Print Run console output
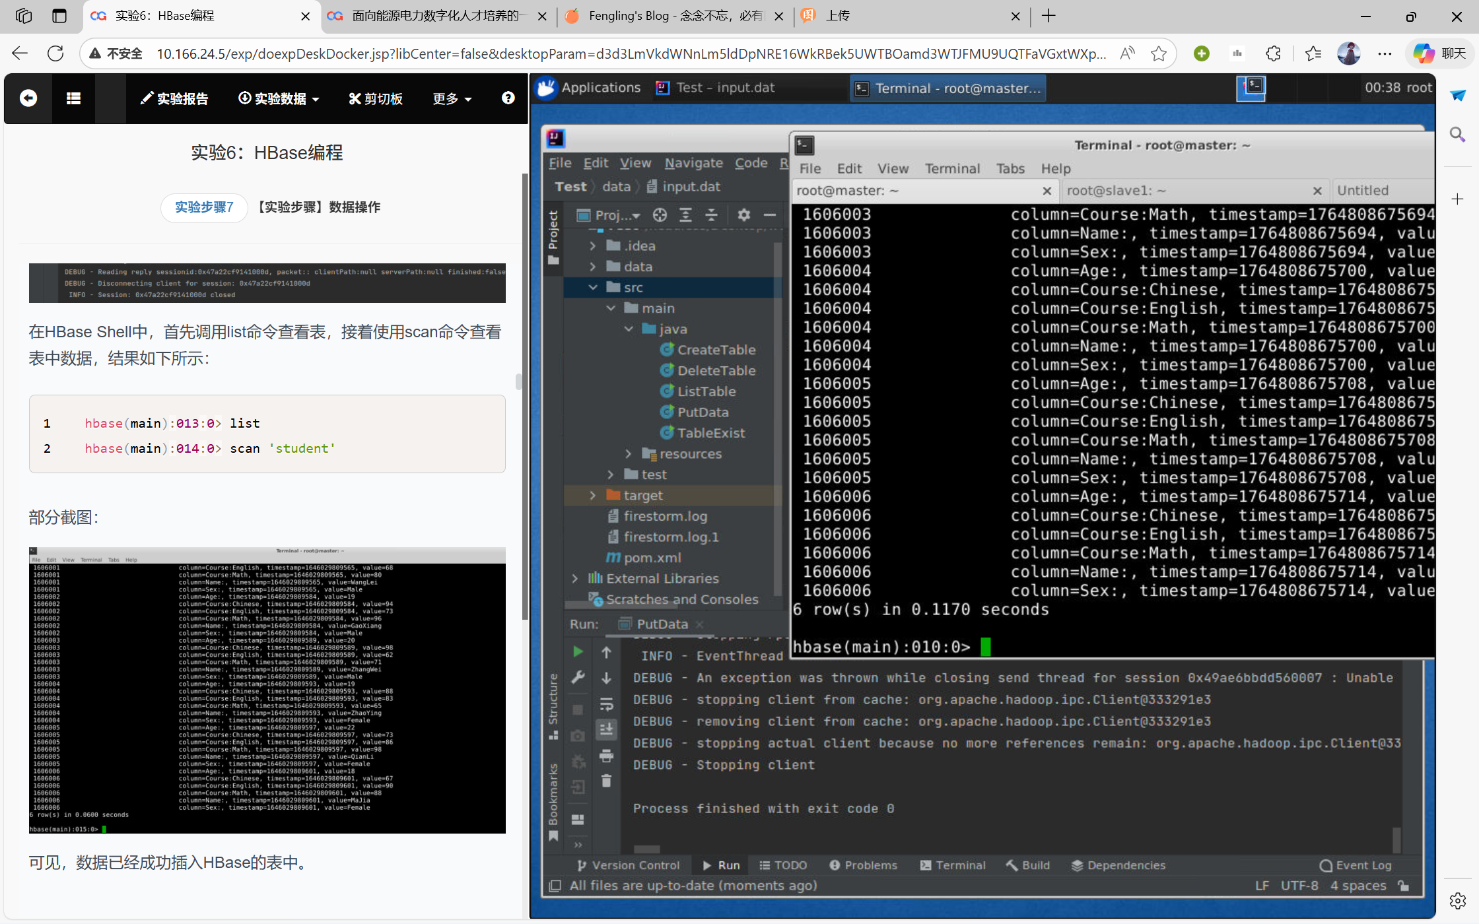The width and height of the screenshot is (1479, 924). tap(606, 756)
